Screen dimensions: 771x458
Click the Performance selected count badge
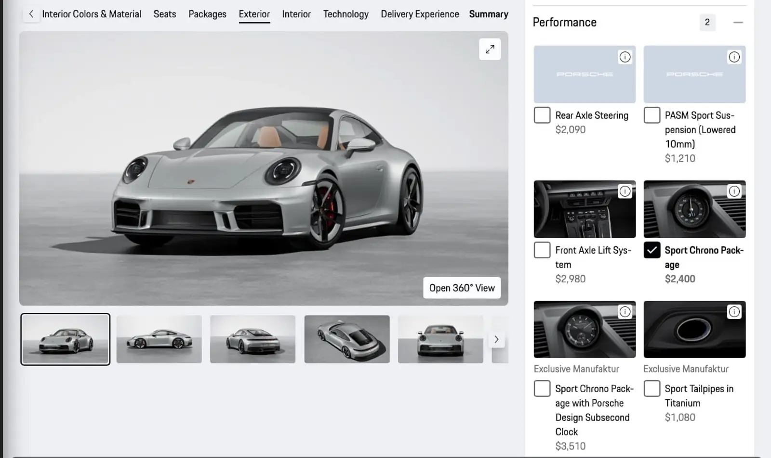click(x=707, y=23)
